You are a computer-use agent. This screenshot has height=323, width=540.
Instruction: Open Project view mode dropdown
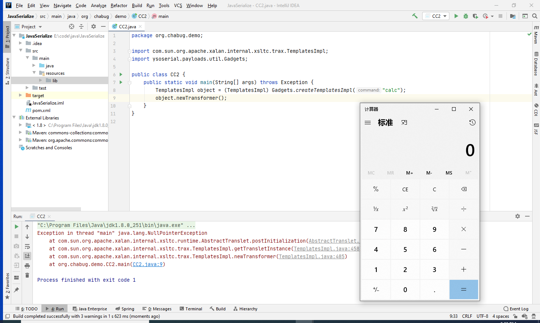tap(40, 27)
